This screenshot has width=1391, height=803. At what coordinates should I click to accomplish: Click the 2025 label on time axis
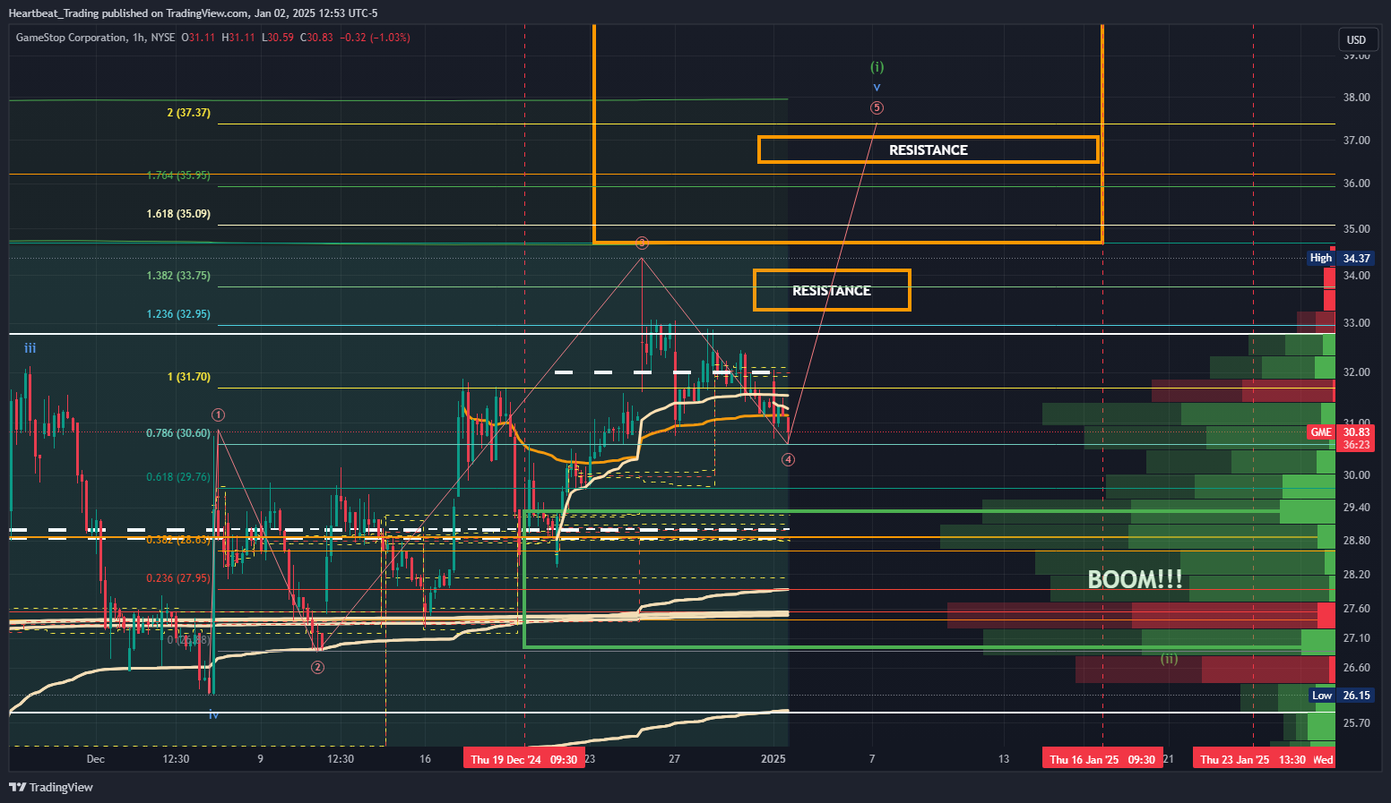click(x=773, y=759)
